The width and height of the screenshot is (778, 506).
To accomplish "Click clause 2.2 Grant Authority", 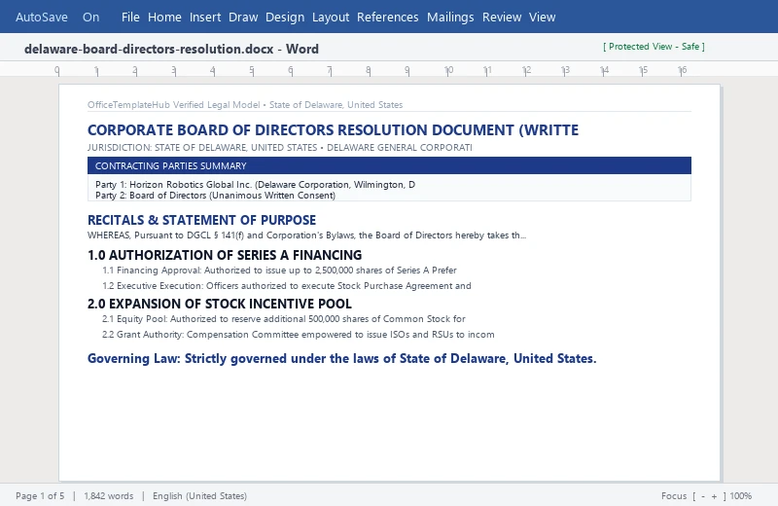I will [x=299, y=334].
